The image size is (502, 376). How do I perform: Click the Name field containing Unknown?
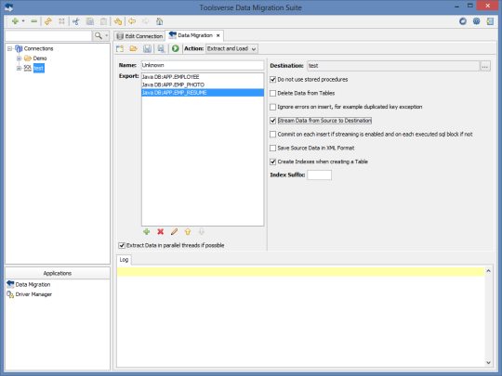tap(203, 65)
